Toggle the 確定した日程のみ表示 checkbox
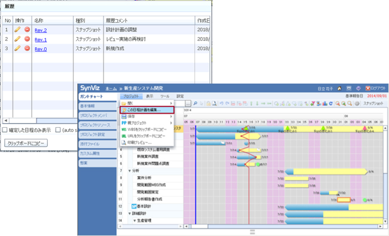Image resolution: width=389 pixels, height=236 pixels. [x=5, y=130]
